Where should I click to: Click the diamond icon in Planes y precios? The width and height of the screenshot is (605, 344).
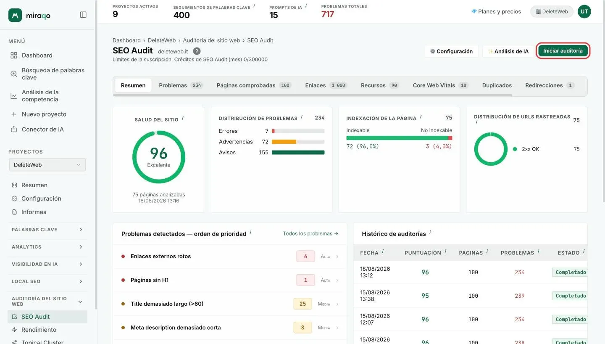[x=474, y=12]
